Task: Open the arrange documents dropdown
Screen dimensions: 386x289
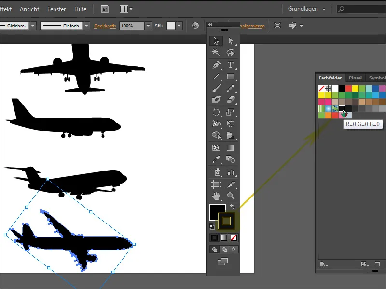Action: tap(126, 9)
